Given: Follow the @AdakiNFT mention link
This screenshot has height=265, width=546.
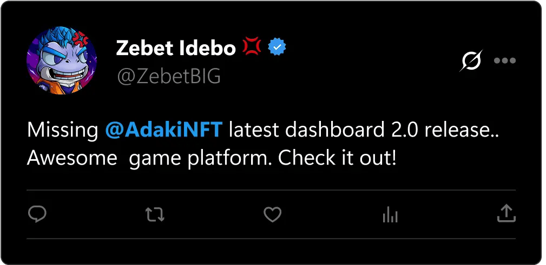Looking at the screenshot, I should 163,130.
